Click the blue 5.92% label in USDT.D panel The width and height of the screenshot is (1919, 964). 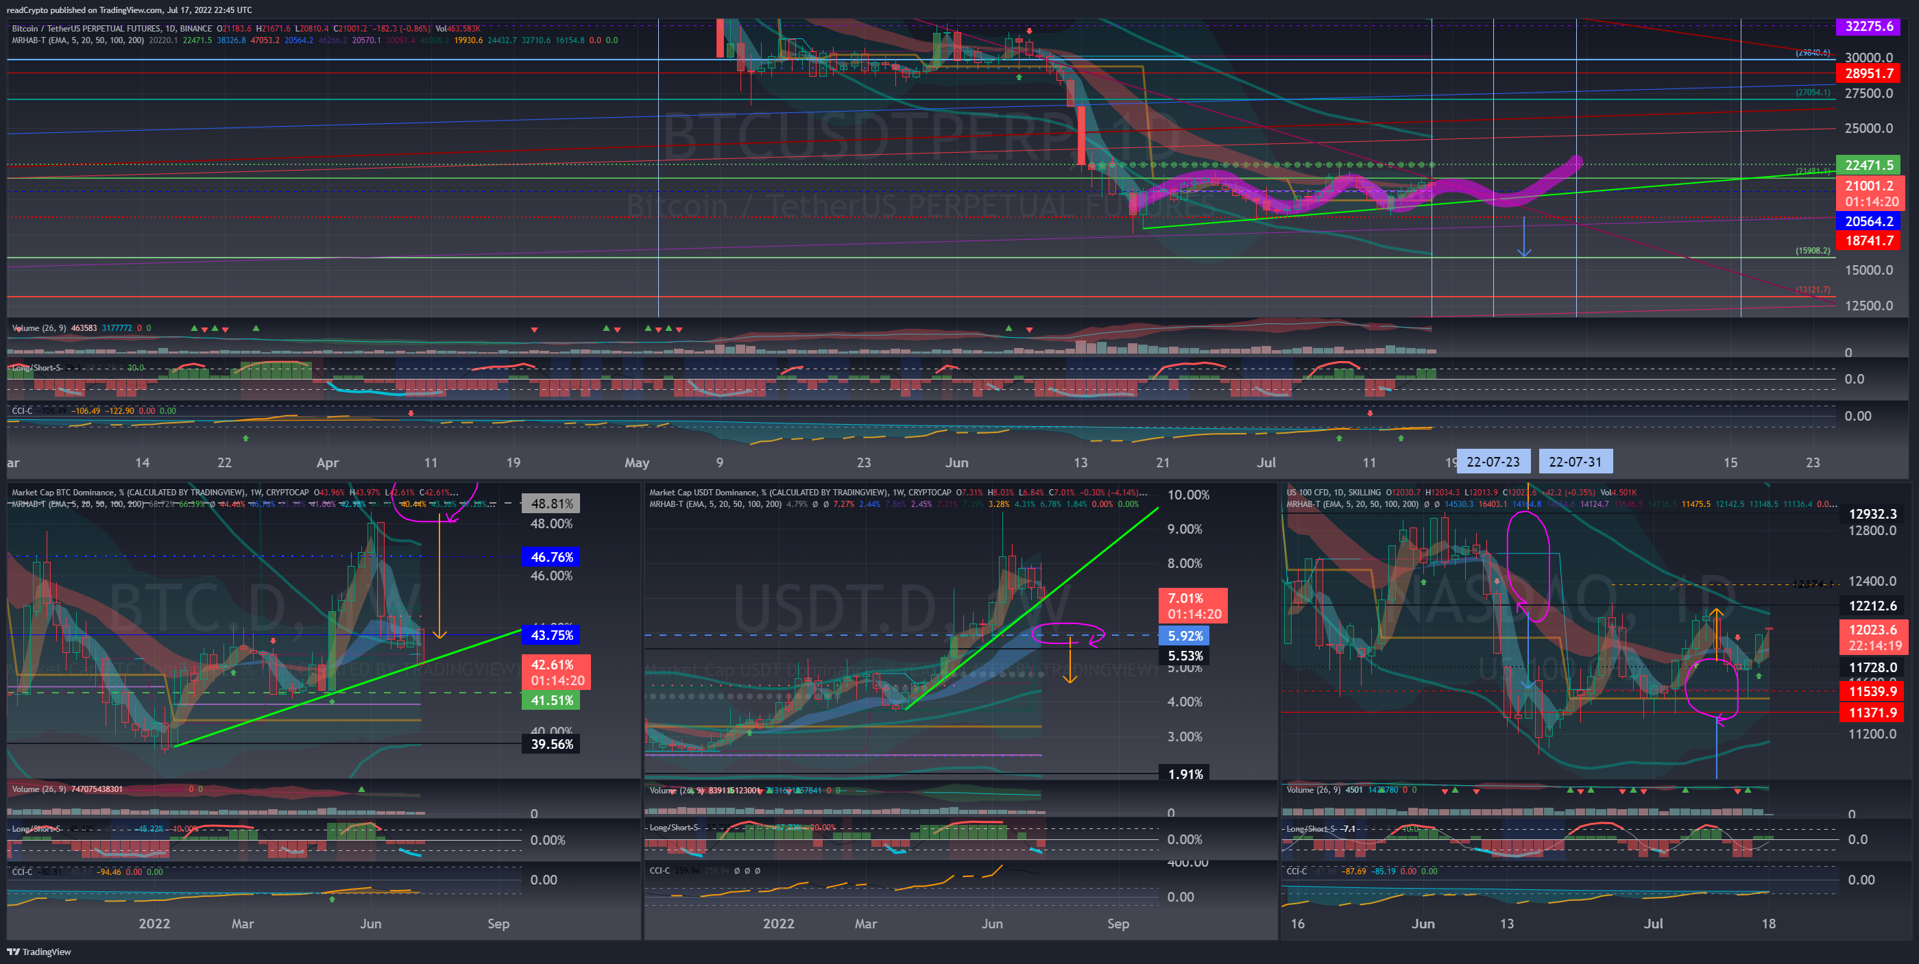pos(1185,636)
